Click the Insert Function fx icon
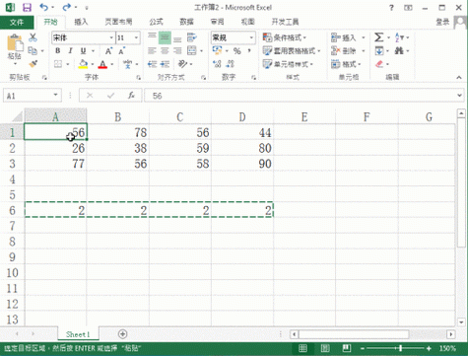The width and height of the screenshot is (468, 356). tap(131, 96)
